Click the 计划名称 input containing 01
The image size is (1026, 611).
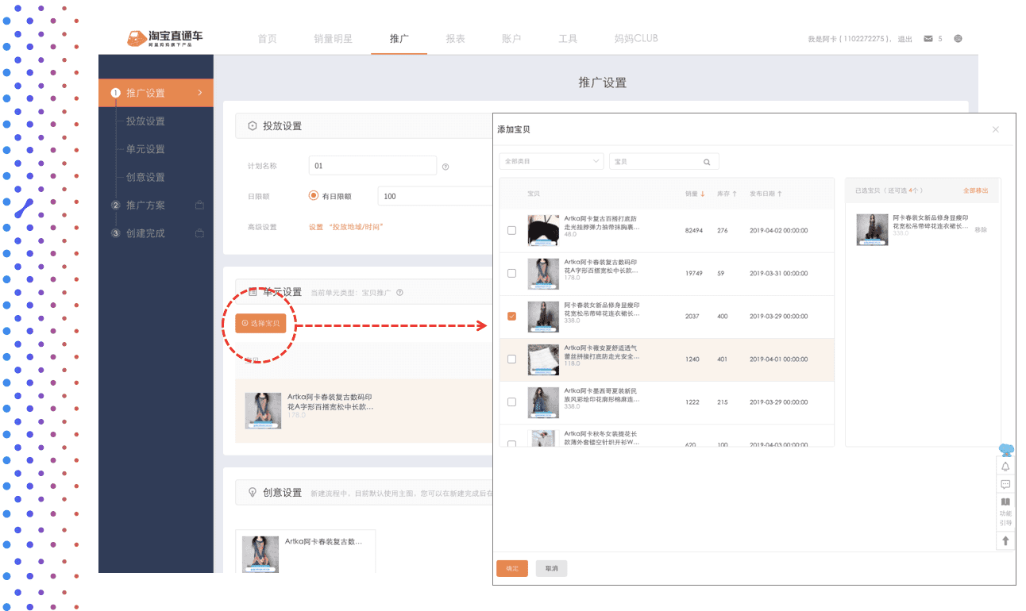pos(373,166)
